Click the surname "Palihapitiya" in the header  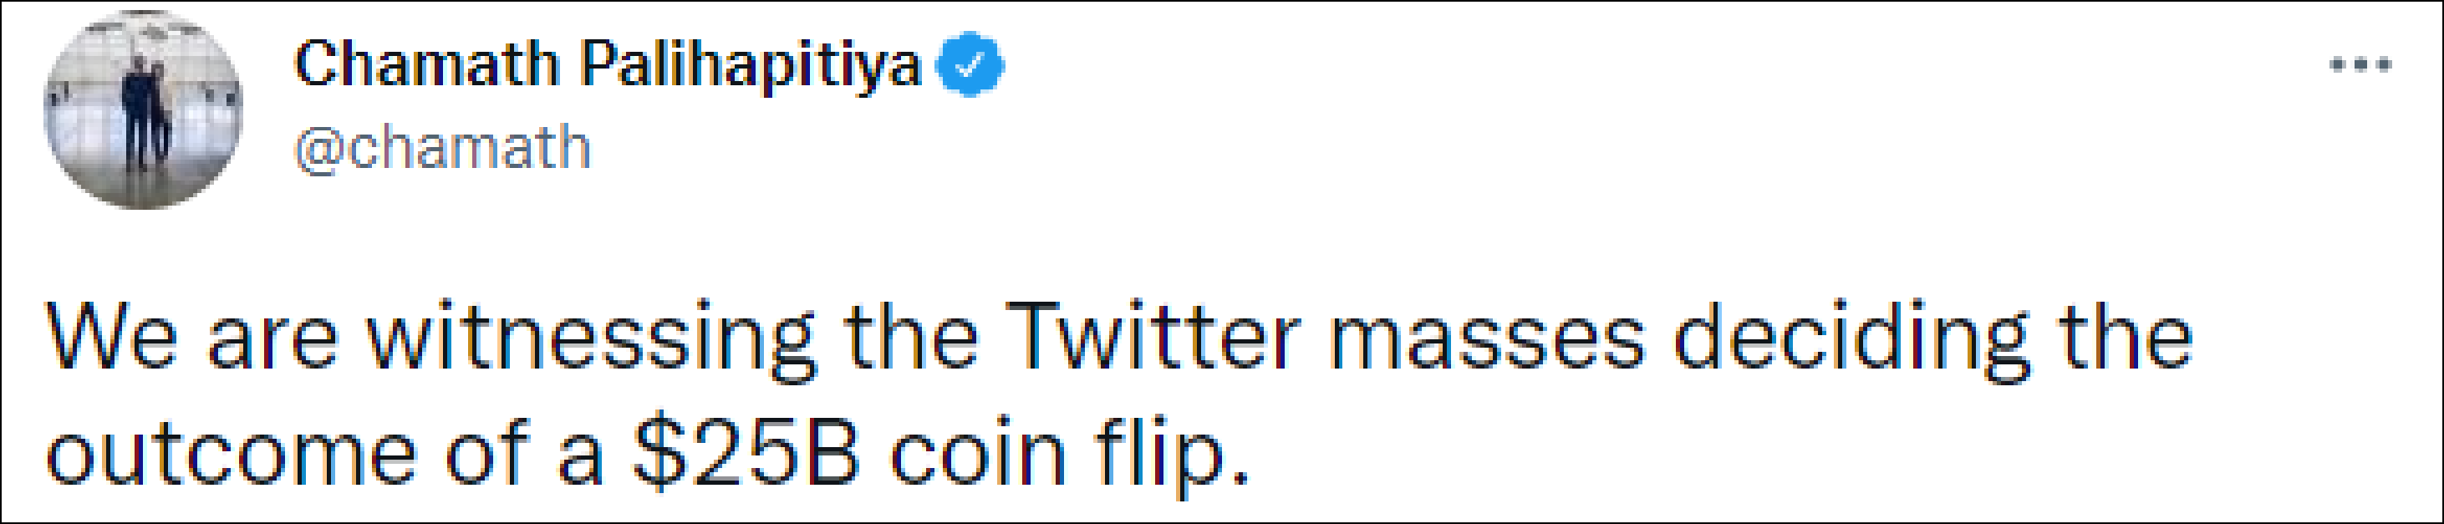(751, 64)
